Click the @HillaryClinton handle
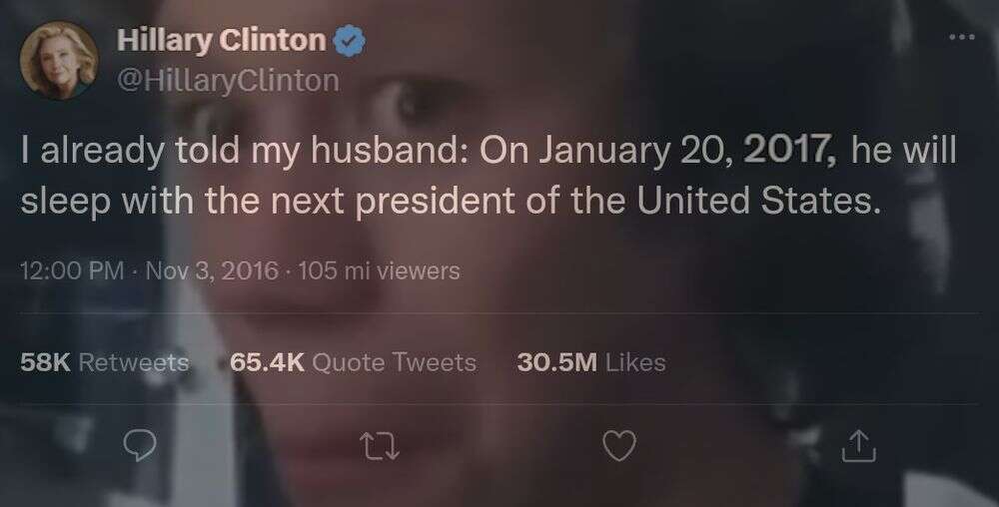 coord(228,81)
